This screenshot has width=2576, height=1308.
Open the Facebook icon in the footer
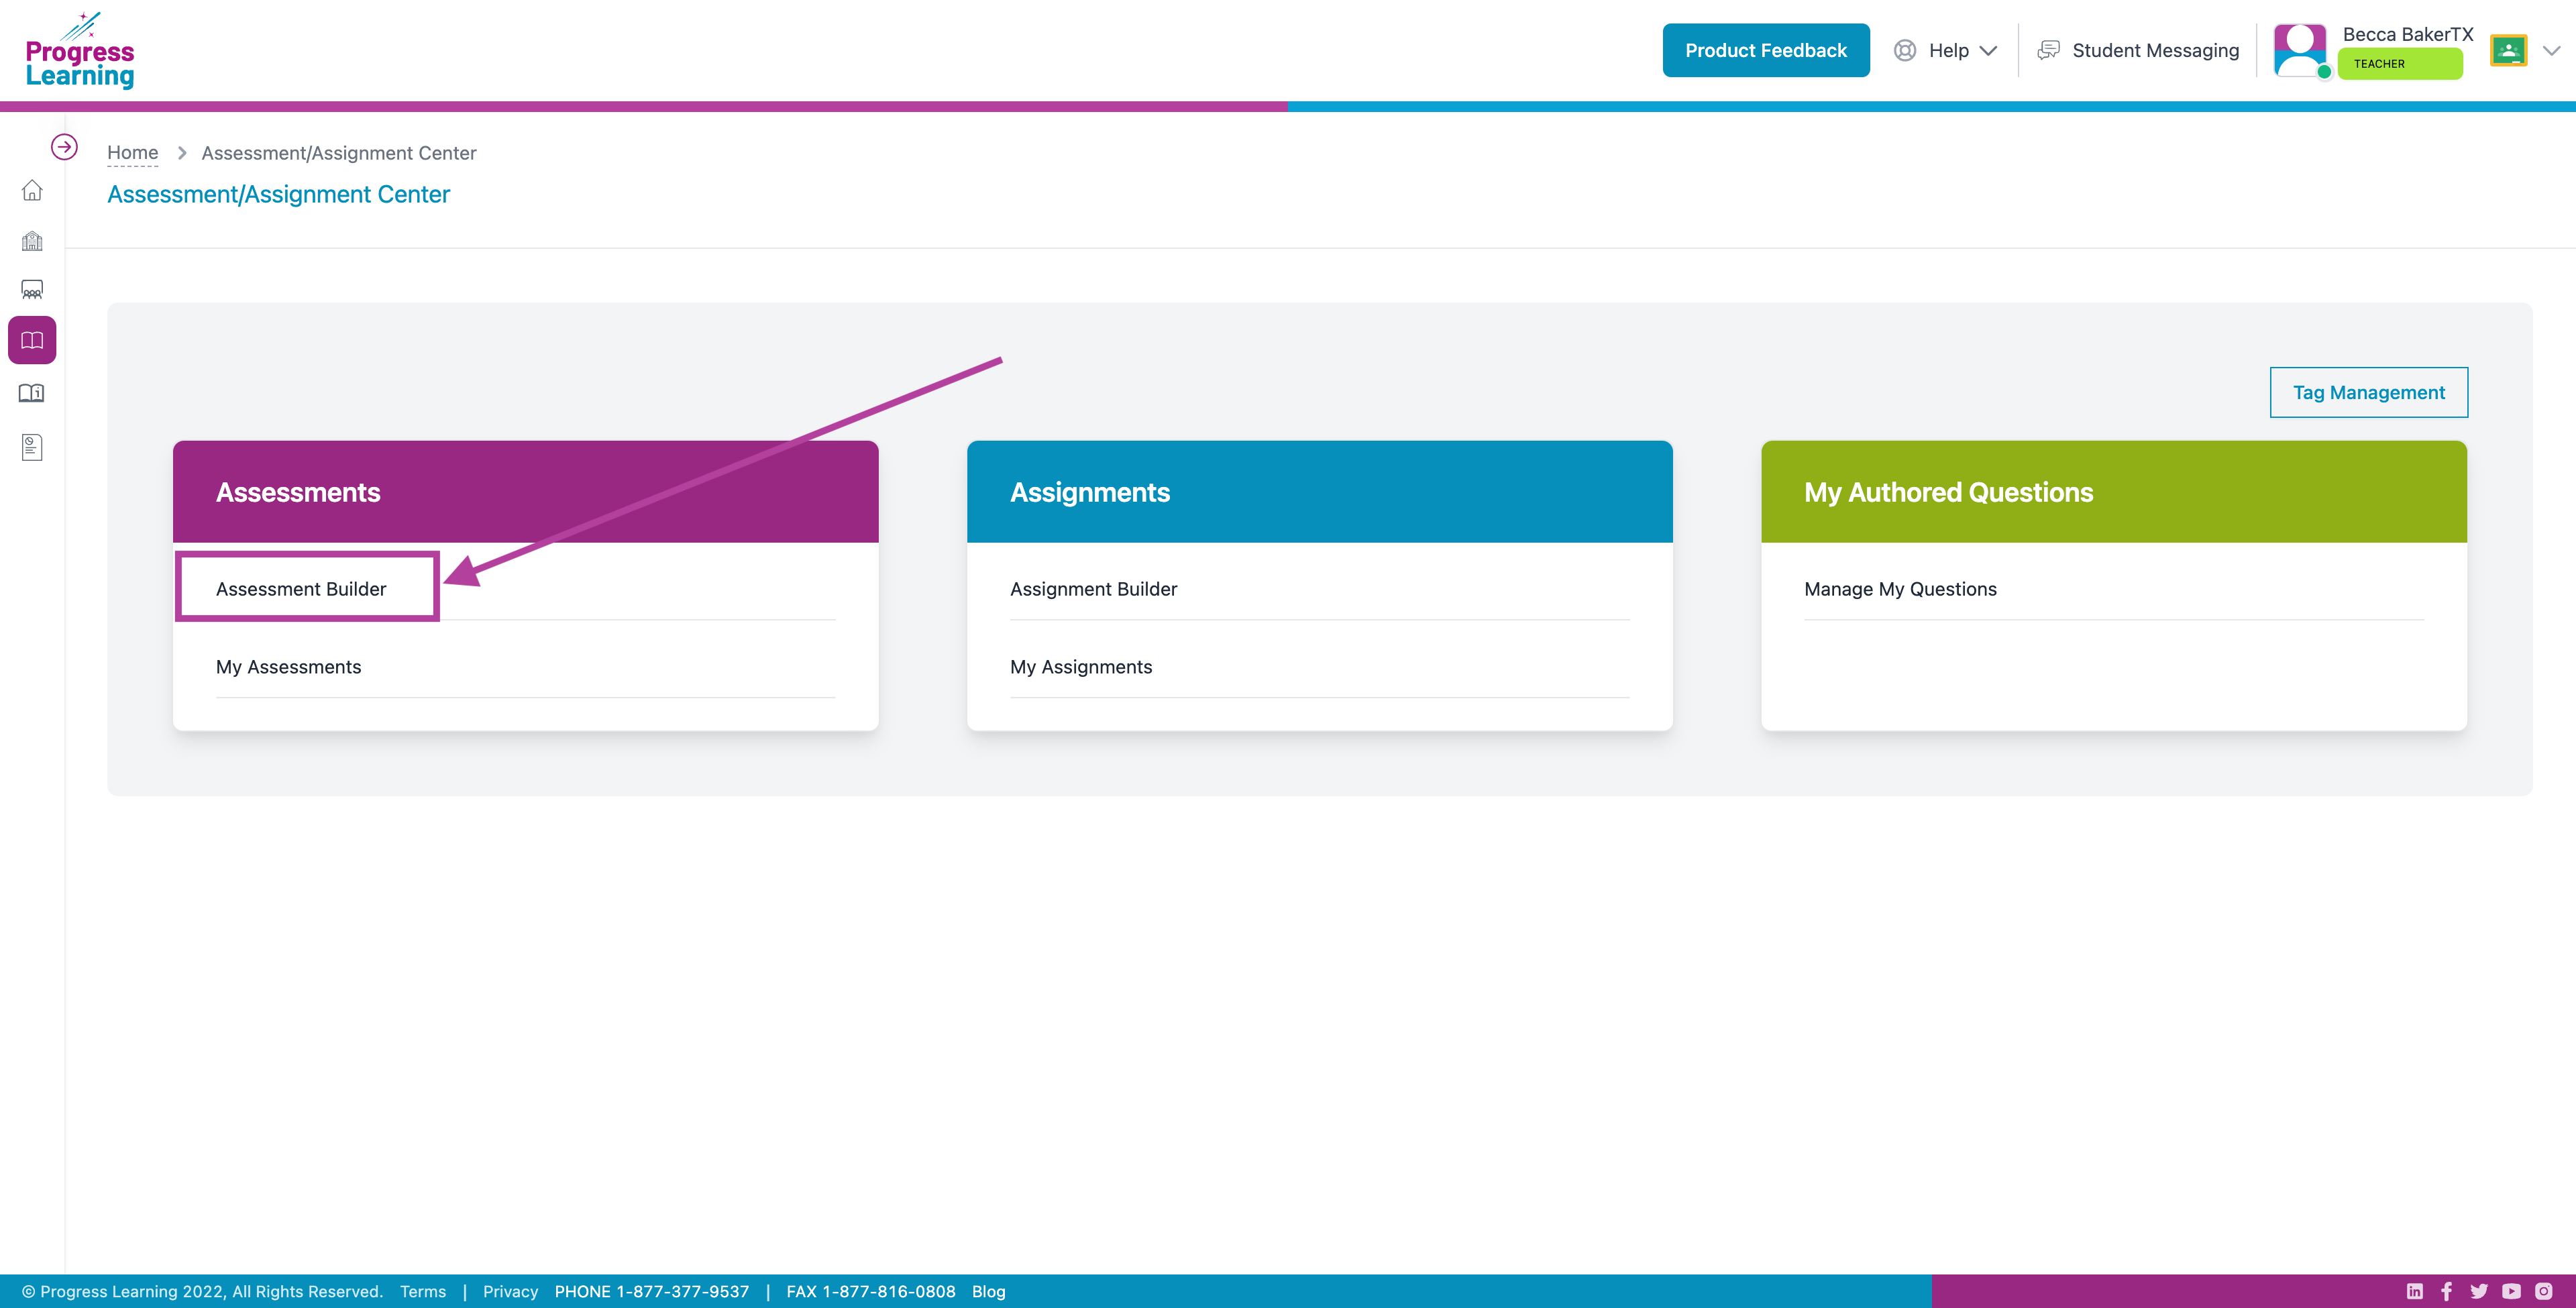pyautogui.click(x=2446, y=1291)
